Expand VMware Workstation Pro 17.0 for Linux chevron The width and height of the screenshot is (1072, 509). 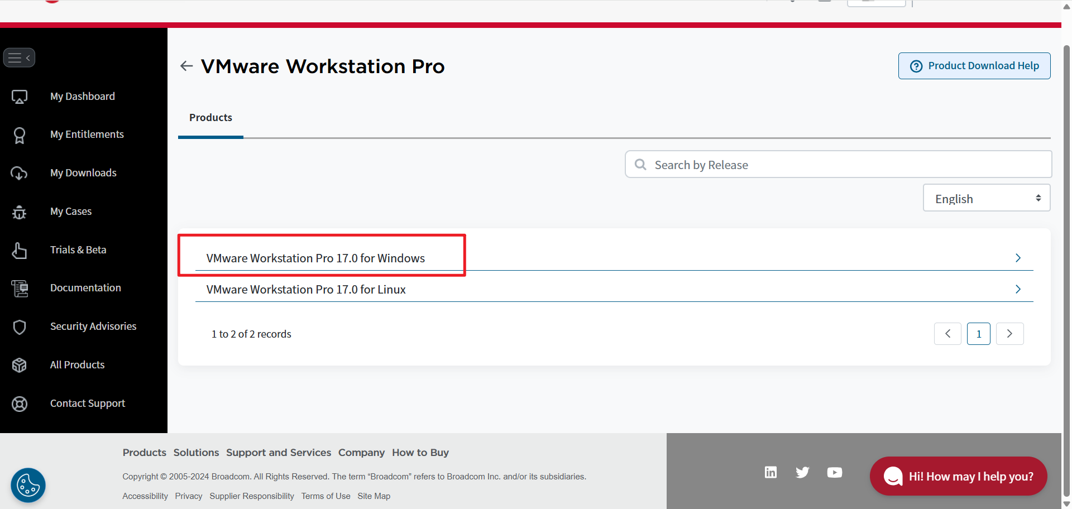1018,289
